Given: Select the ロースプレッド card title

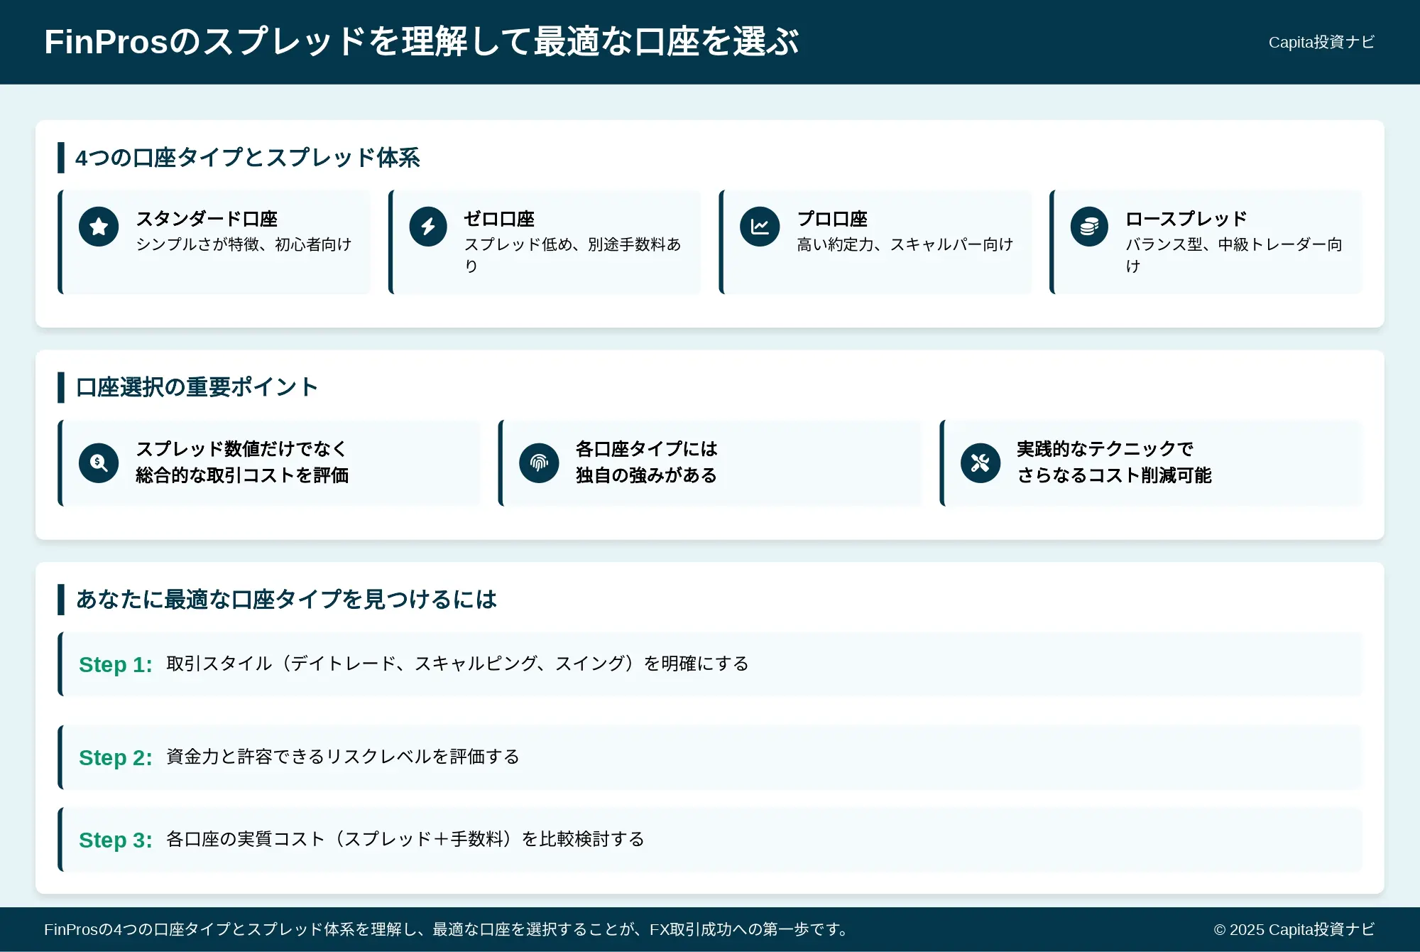Looking at the screenshot, I should pos(1186,219).
